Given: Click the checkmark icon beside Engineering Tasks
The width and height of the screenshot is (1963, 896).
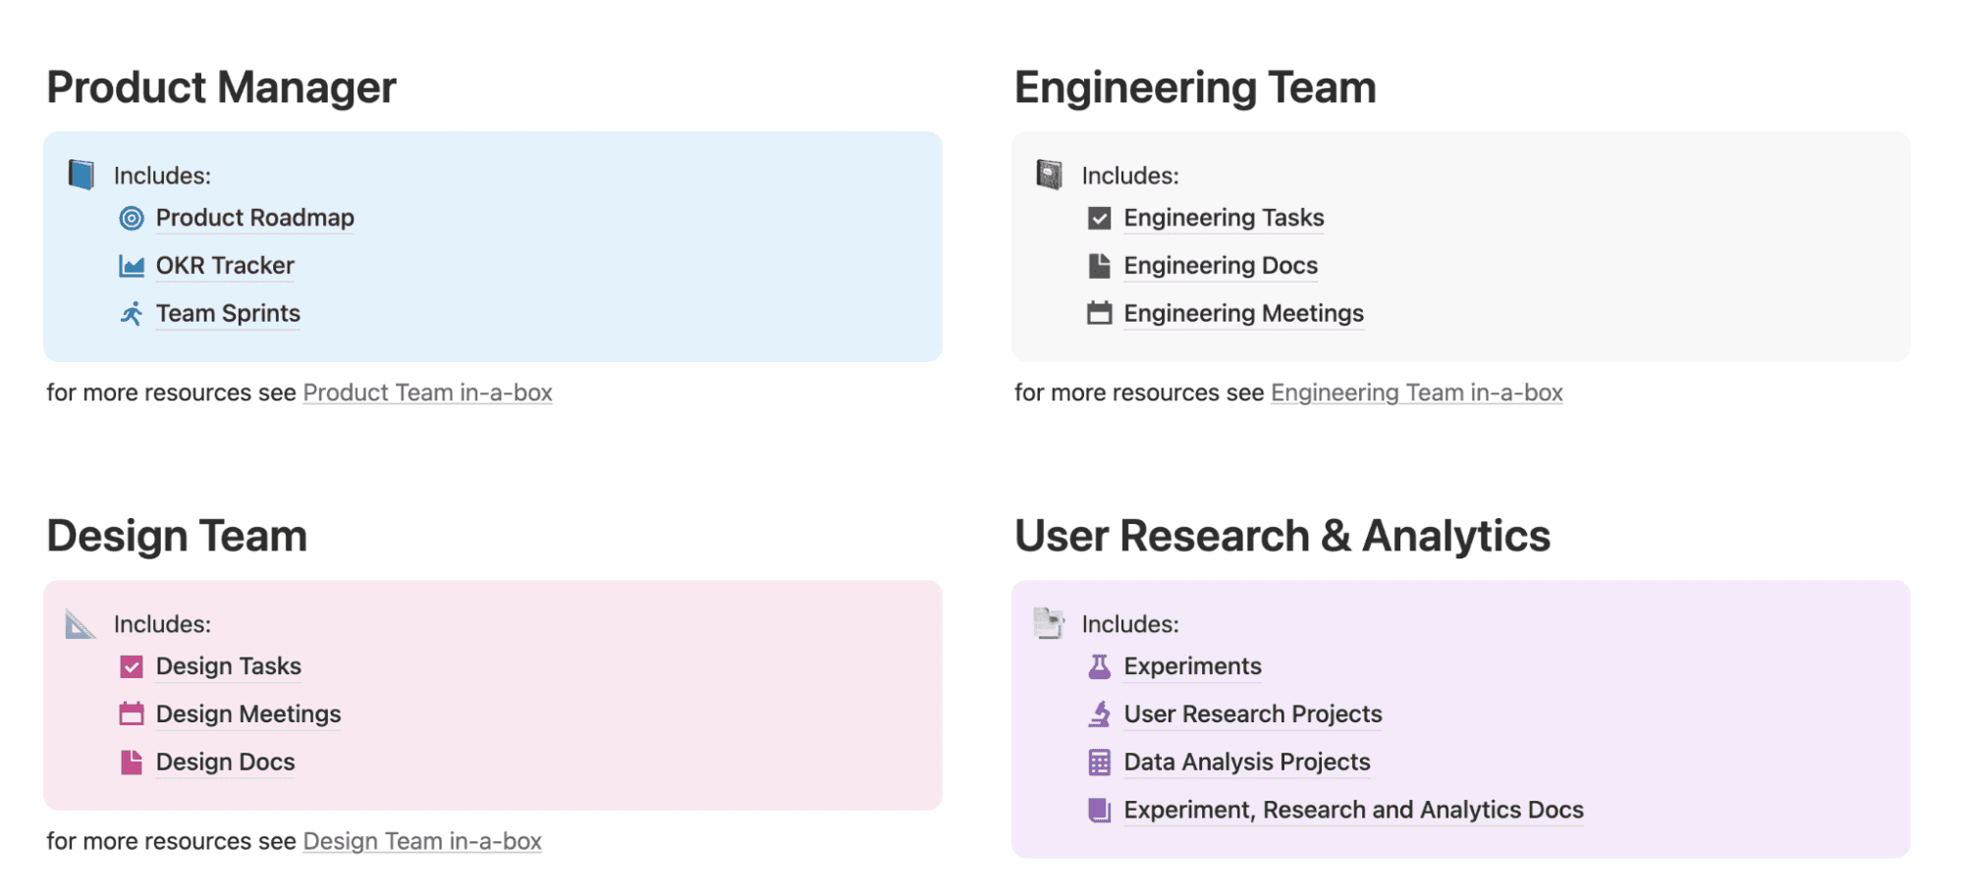Looking at the screenshot, I should coord(1099,218).
